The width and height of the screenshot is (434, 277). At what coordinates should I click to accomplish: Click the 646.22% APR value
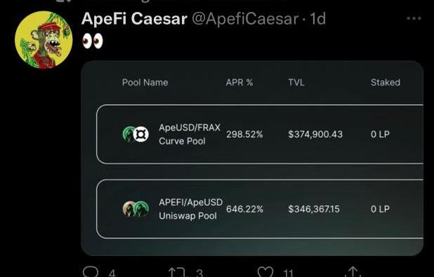click(244, 209)
